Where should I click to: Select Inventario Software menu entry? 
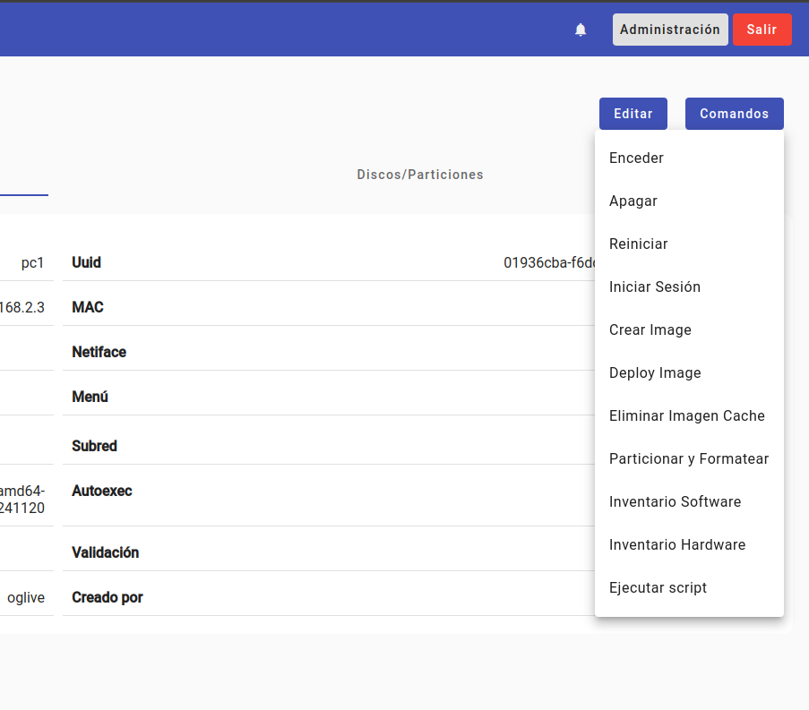(675, 502)
